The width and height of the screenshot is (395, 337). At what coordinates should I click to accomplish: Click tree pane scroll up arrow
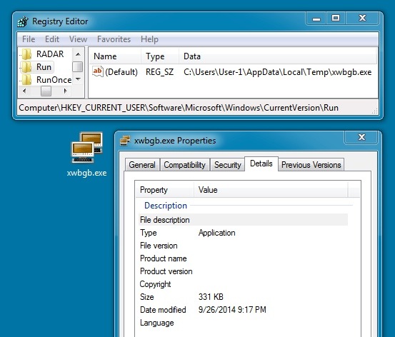(78, 54)
